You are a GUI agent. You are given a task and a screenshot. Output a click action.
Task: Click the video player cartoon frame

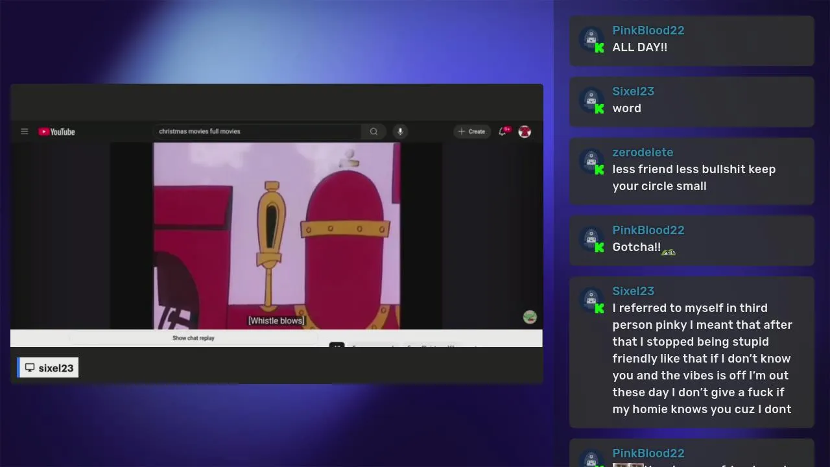click(277, 236)
